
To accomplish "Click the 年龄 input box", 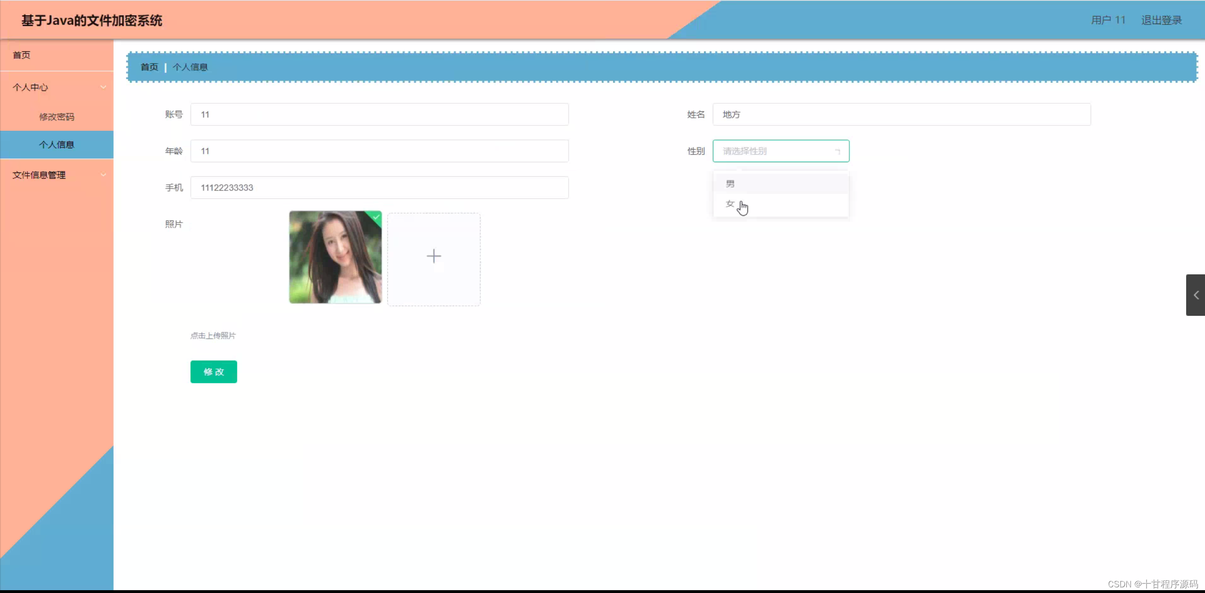I will pyautogui.click(x=379, y=151).
